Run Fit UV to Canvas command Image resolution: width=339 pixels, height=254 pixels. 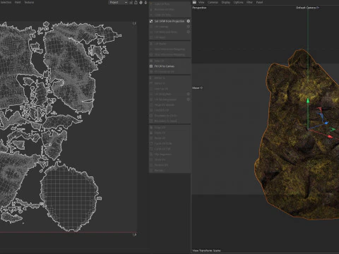point(165,66)
